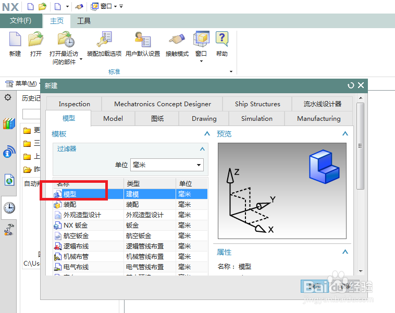Switch to the 主页 ribbon tab
Screen dimensions: 395x313
(57, 21)
